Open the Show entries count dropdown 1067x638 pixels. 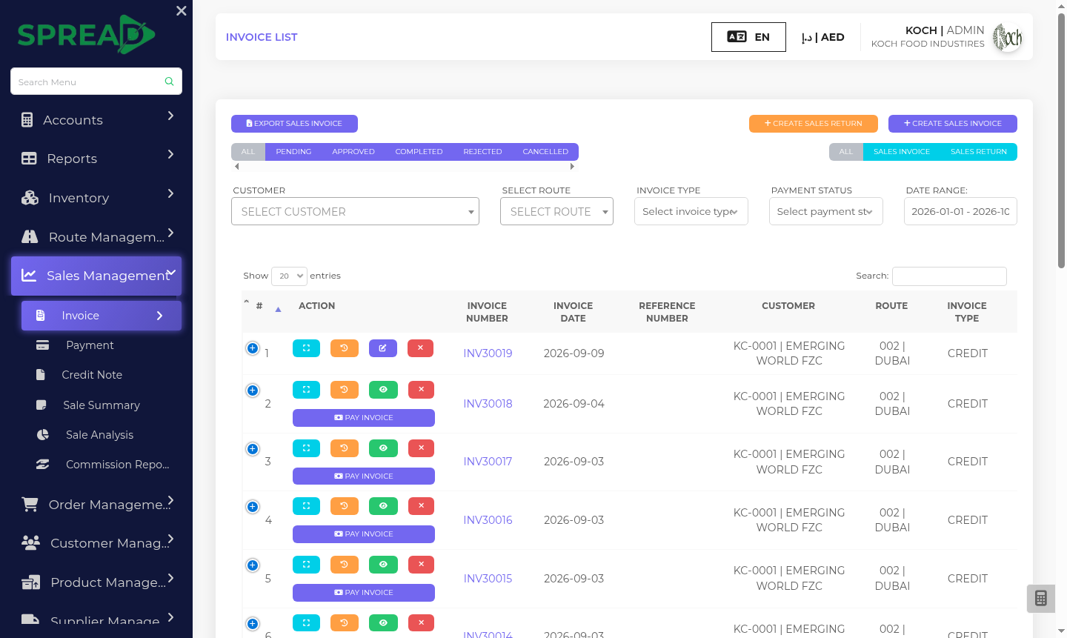tap(289, 276)
